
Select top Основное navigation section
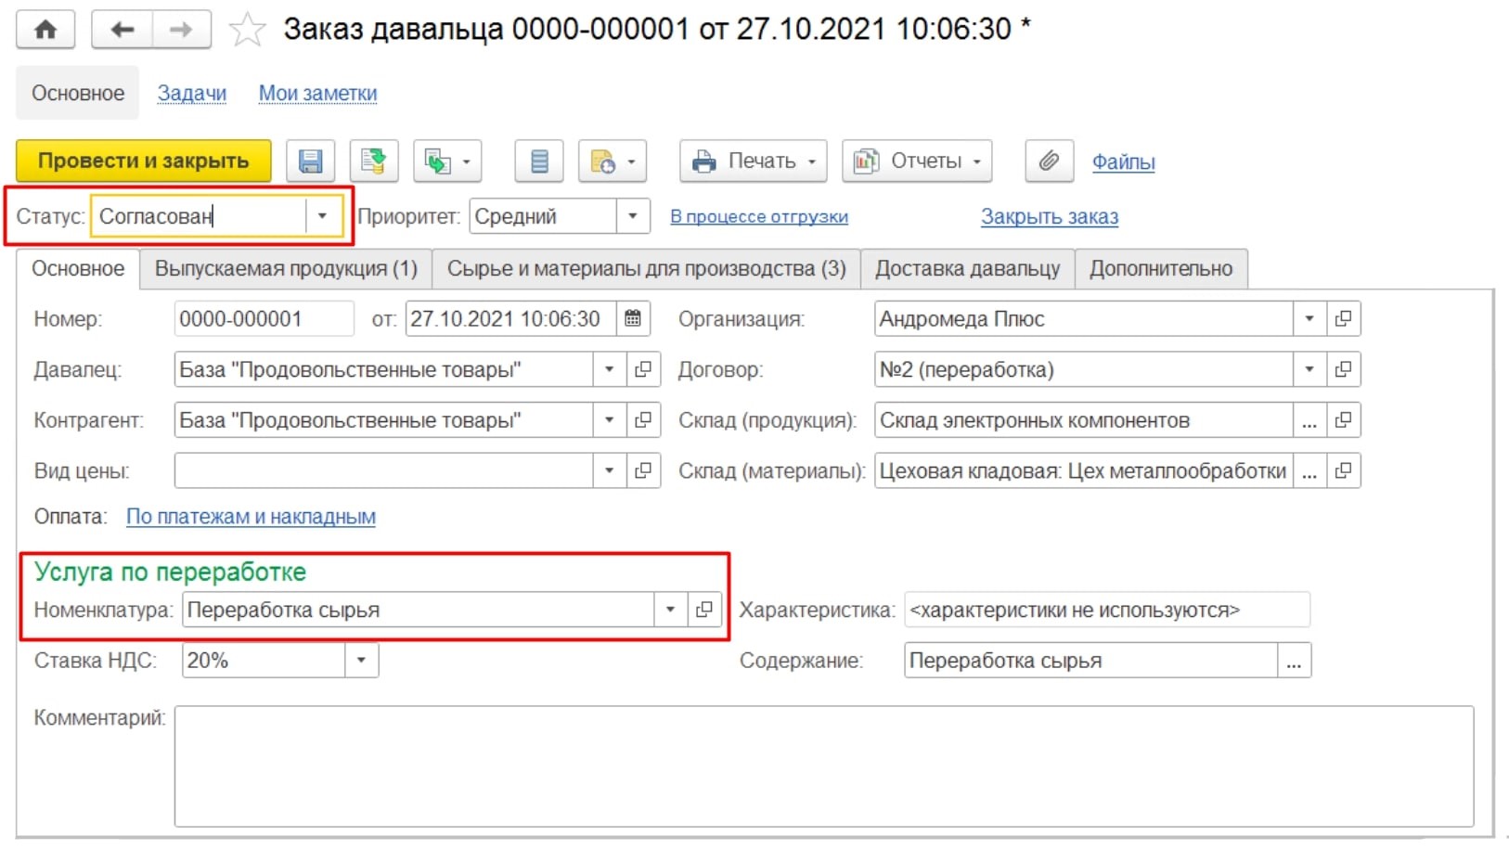78,93
